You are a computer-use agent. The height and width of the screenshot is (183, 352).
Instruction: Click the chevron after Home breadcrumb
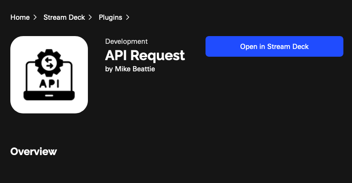35,18
